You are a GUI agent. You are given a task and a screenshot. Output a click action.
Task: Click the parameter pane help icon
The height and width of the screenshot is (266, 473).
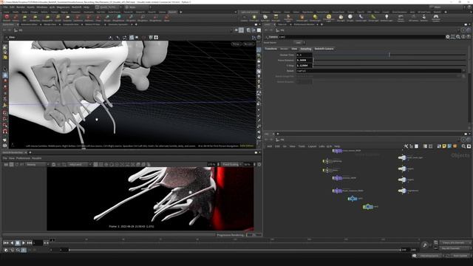coord(468,37)
